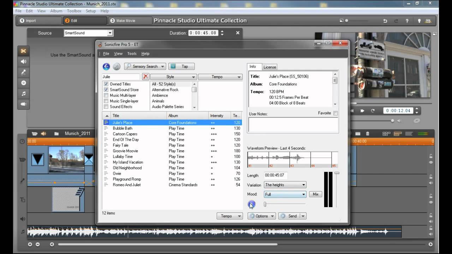The image size is (452, 254).
Task: Click the lightbulb tips icon
Action: pos(419,21)
